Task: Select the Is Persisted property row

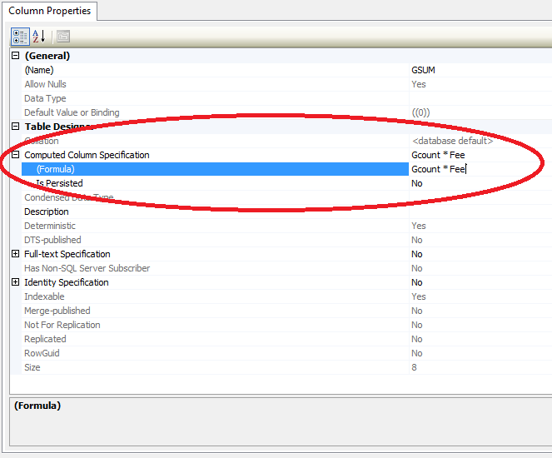Action: pos(58,183)
